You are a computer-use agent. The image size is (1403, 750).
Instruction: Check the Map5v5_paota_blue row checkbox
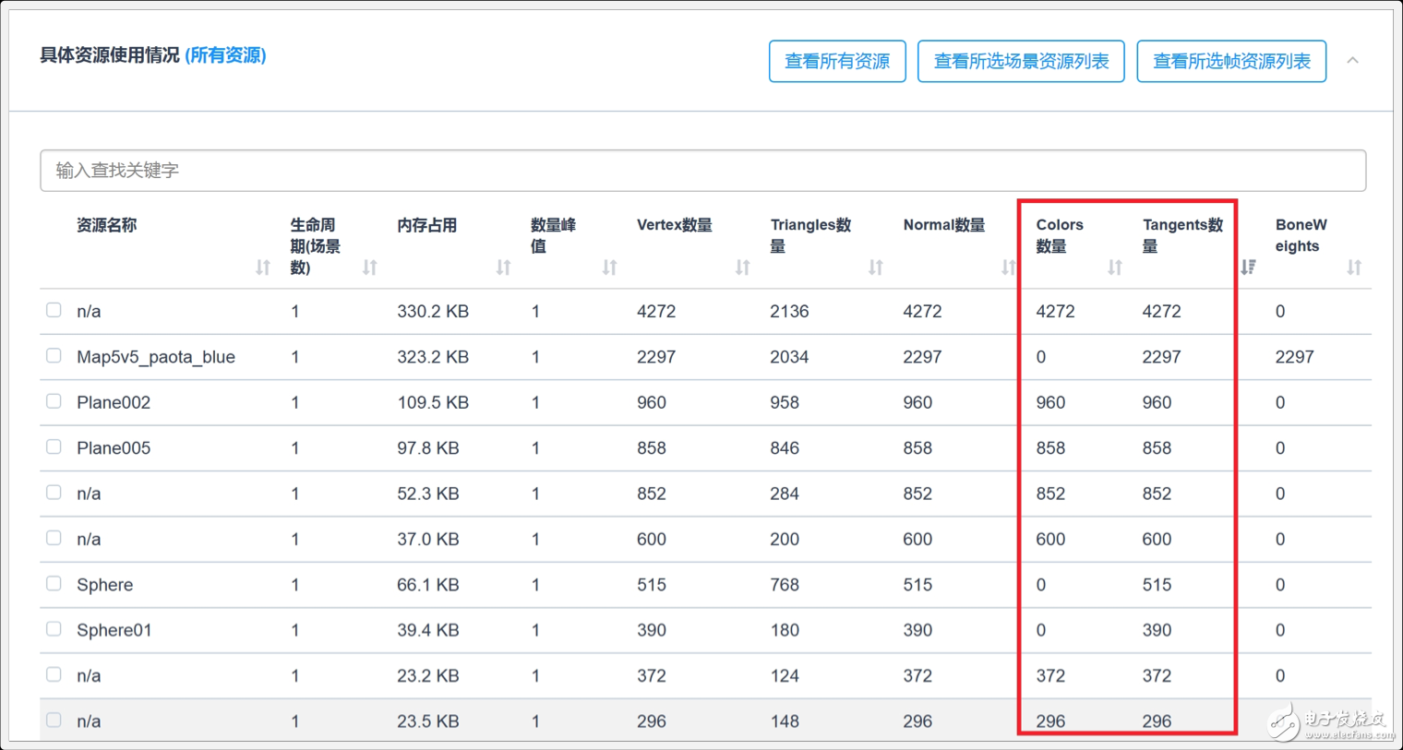point(54,356)
